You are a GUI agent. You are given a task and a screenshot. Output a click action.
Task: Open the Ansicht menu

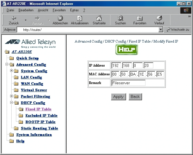tap(43, 10)
